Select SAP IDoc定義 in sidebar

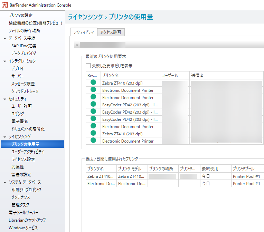(x=24, y=46)
